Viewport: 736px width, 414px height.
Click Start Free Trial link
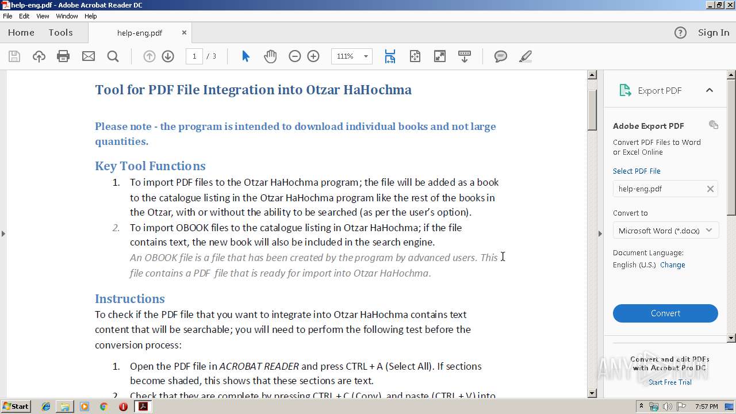click(x=670, y=382)
